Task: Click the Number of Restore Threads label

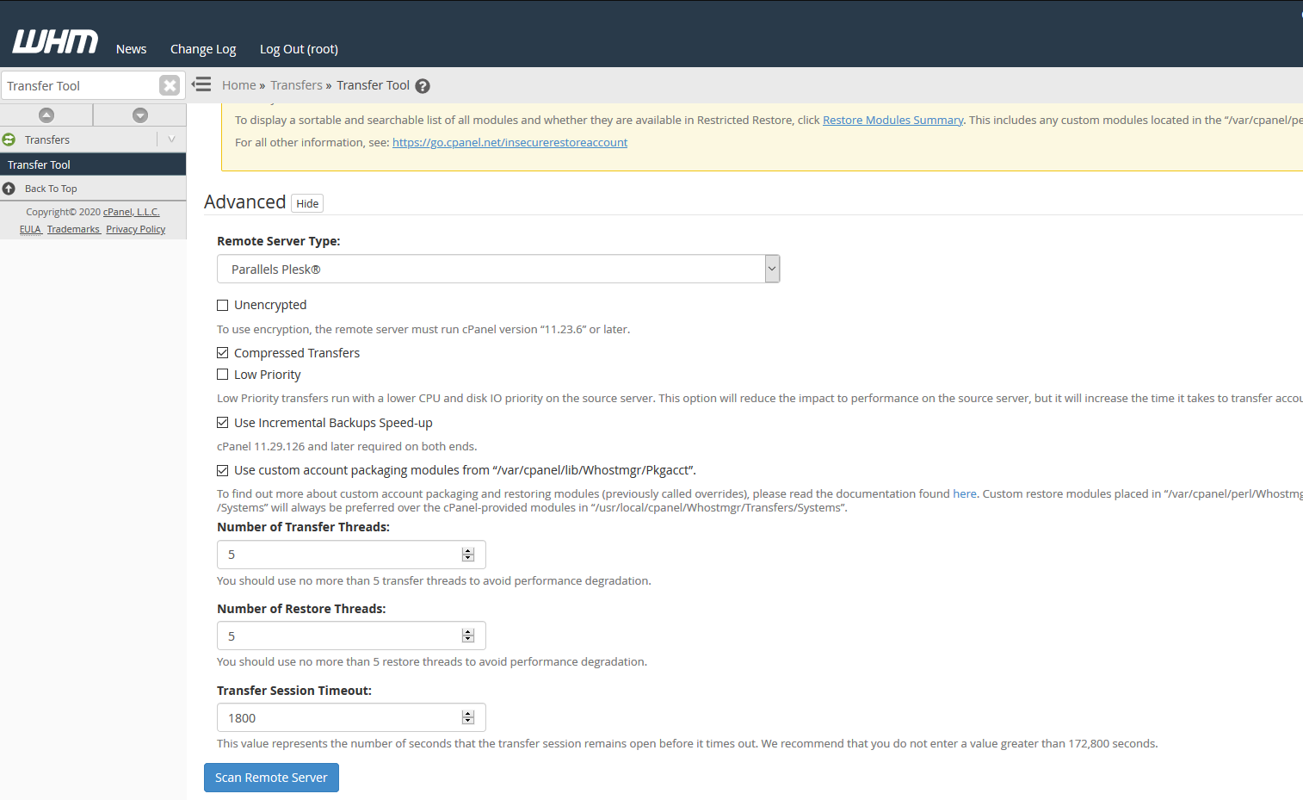Action: click(301, 609)
